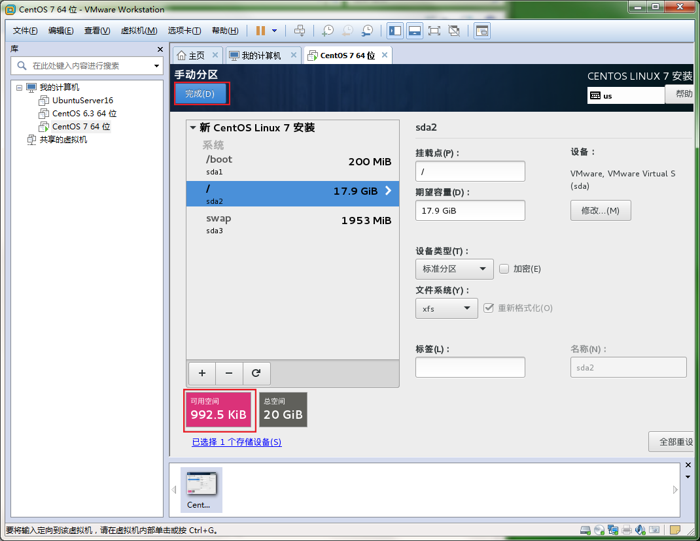700x541 pixels.
Task: Select CentOS 6.3 64 位 in the library
Action: click(84, 113)
